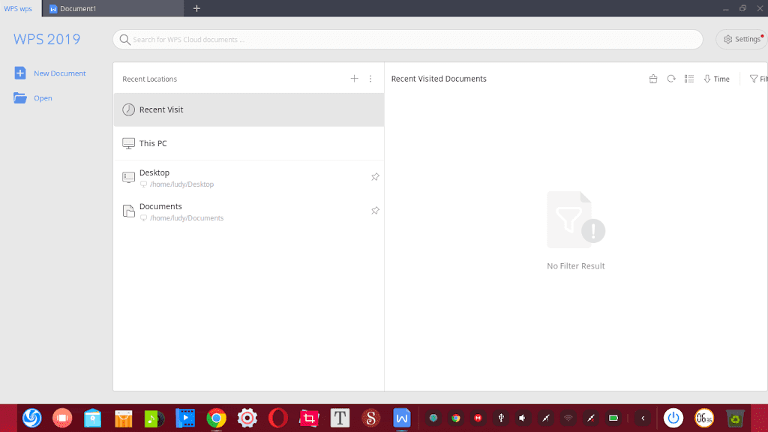Click the New Document plus icon

tap(20, 73)
